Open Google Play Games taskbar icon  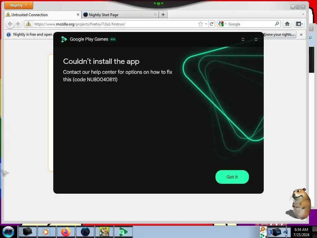click(x=124, y=232)
